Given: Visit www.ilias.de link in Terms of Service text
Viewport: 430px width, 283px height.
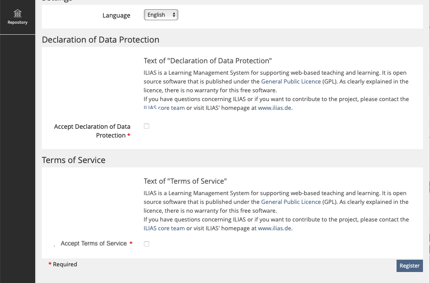Looking at the screenshot, I should point(274,228).
